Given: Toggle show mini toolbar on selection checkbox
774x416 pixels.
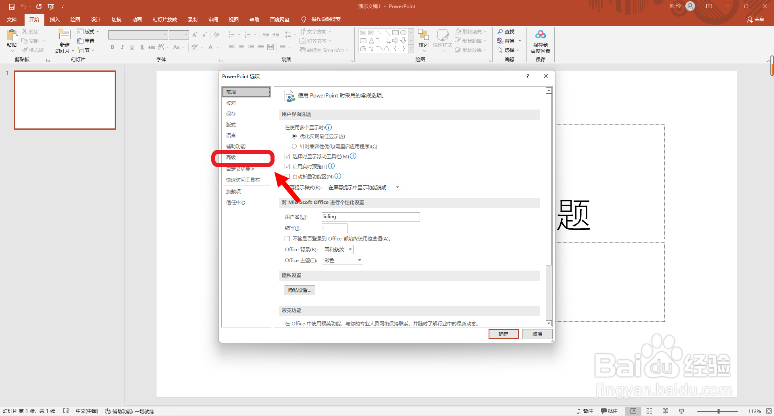Looking at the screenshot, I should tap(287, 156).
